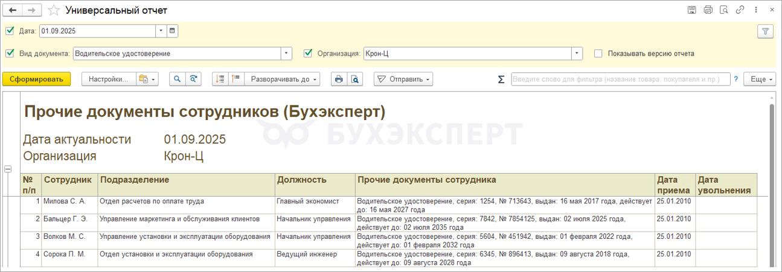Open the Отправить dropdown

tap(403, 79)
